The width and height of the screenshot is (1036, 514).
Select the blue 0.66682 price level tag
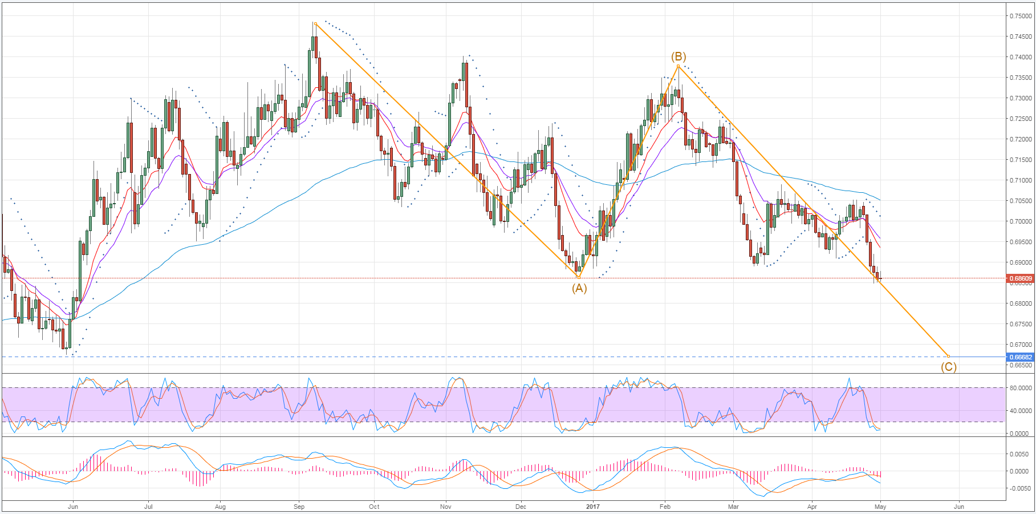point(1021,357)
